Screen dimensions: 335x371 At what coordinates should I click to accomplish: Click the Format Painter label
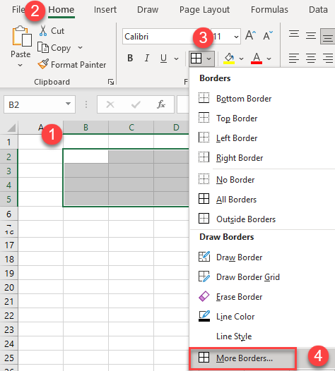point(78,65)
